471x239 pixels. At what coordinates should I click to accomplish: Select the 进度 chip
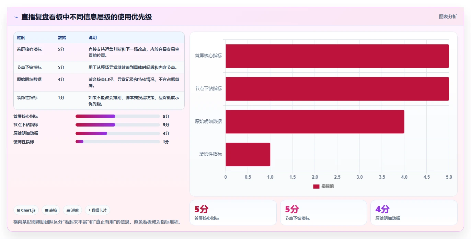(72, 210)
